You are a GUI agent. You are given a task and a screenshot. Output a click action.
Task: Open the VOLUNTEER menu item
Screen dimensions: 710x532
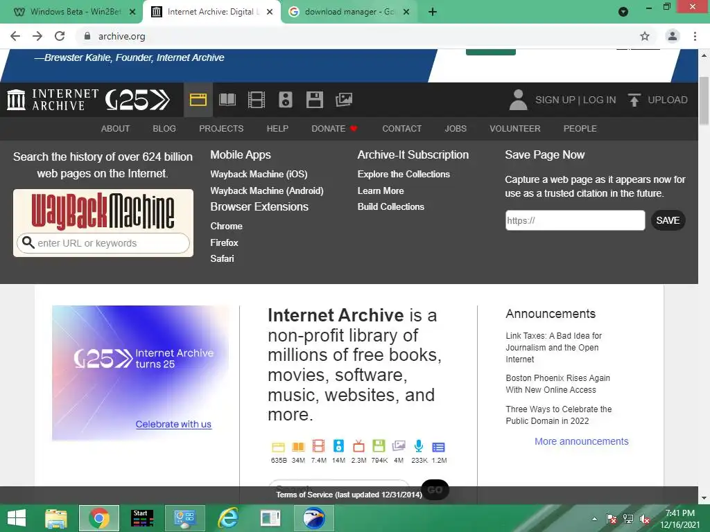tap(515, 129)
